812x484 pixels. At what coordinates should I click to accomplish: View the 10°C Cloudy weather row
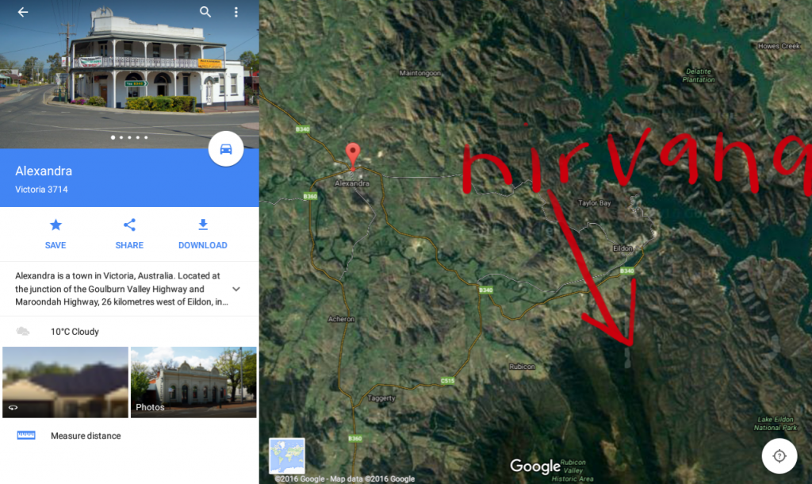point(129,332)
